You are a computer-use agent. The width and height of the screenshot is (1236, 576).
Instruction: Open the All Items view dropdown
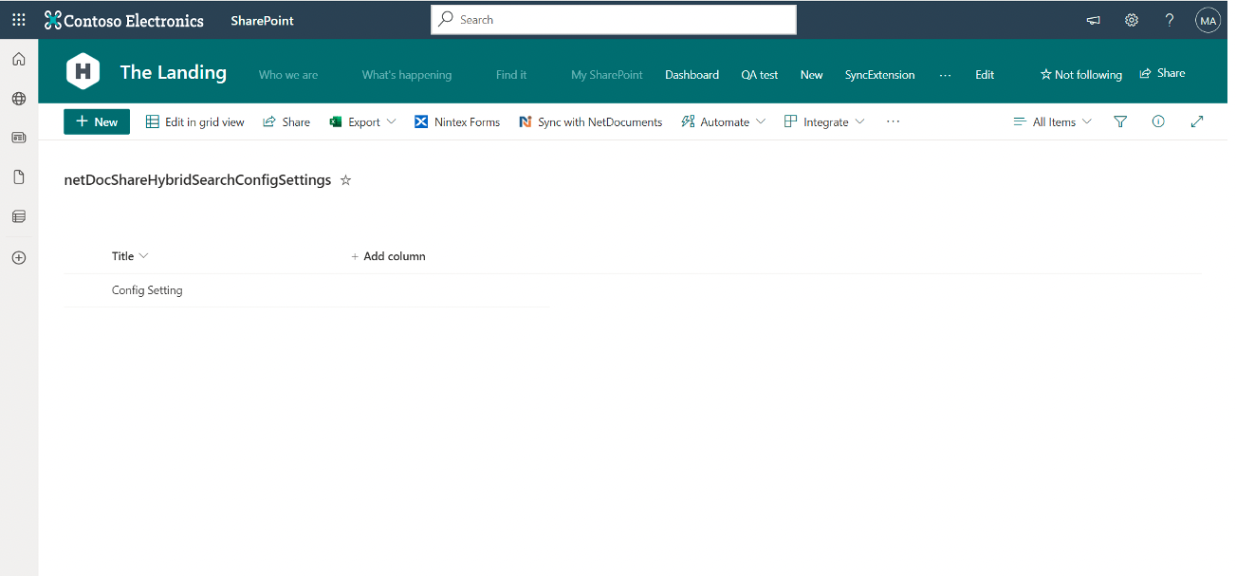pyautogui.click(x=1053, y=121)
